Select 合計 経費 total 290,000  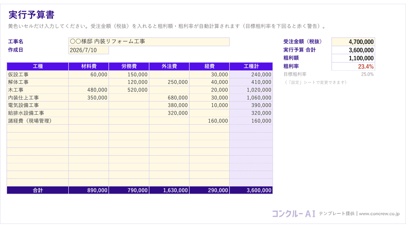tap(210, 190)
